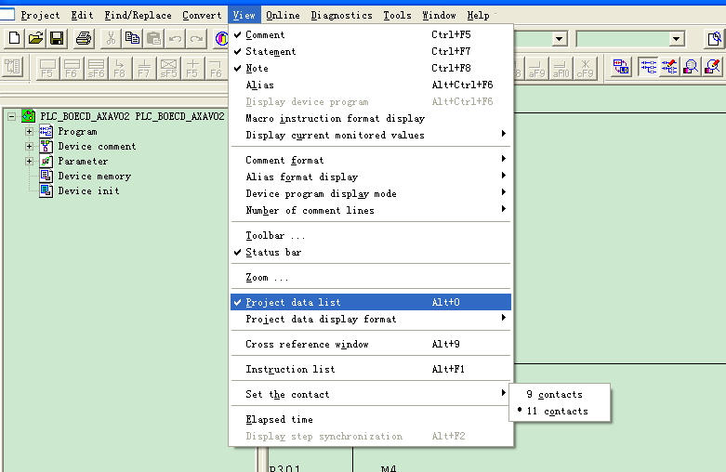Open the rightmost toolbar combo box dropdown
Viewport: 726px width, 472px height.
click(x=677, y=39)
